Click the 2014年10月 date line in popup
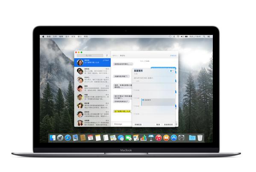Image resolution: width=256 pixels, height=172 pixels. (143, 78)
